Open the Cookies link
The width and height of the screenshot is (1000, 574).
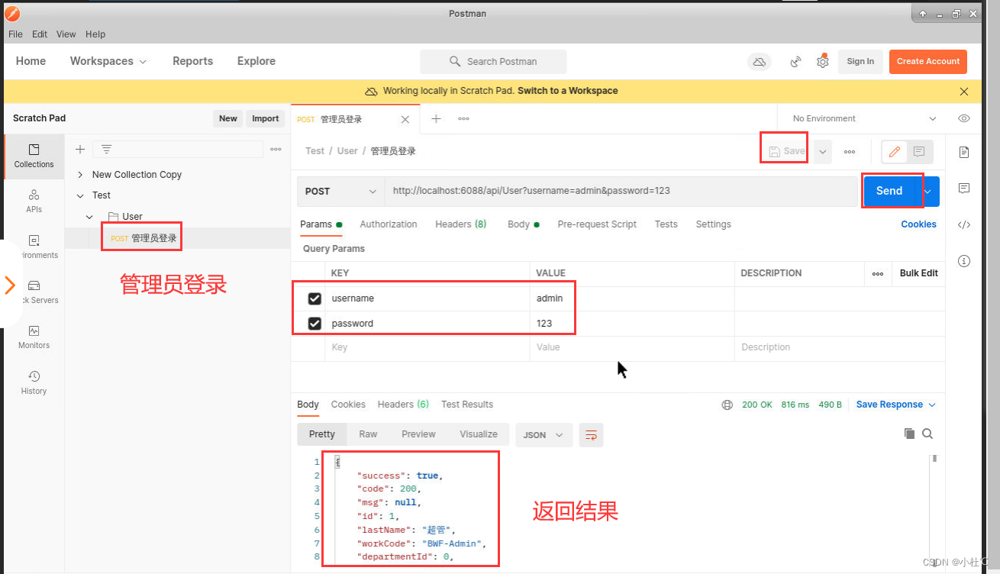[x=918, y=224]
